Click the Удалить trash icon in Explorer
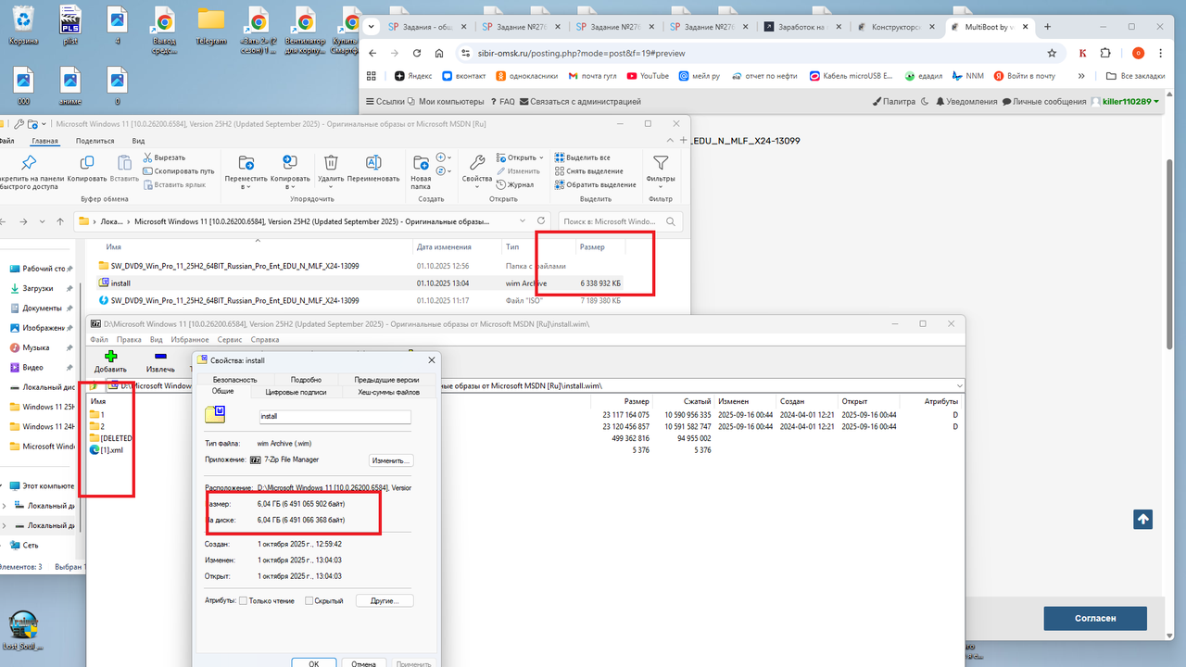 point(331,163)
